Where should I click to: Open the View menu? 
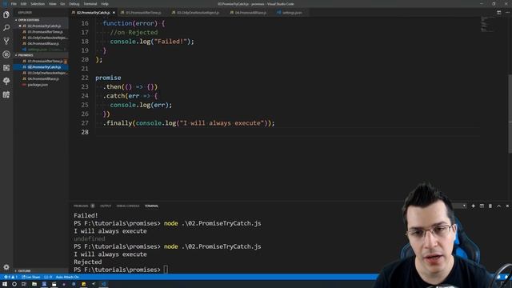pyautogui.click(x=53, y=4)
